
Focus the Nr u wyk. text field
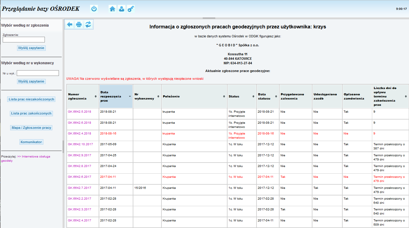(x=38, y=73)
